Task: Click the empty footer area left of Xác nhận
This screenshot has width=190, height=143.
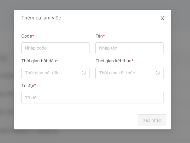Action: click(x=75, y=120)
